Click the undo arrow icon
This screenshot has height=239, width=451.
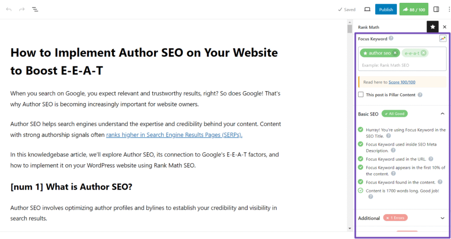coord(9,9)
